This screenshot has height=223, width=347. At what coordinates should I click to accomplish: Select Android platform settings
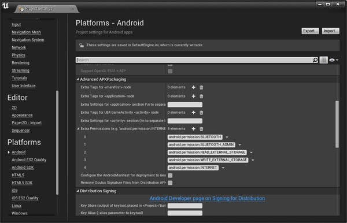pos(19,152)
